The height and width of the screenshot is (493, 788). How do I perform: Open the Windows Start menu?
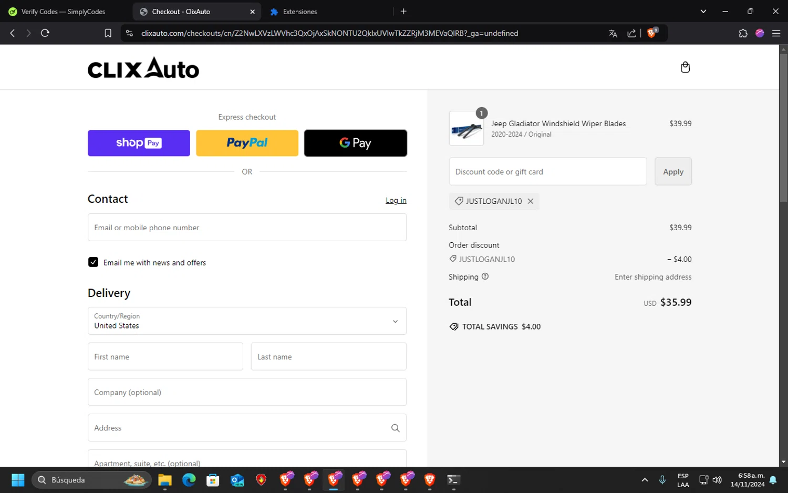18,480
